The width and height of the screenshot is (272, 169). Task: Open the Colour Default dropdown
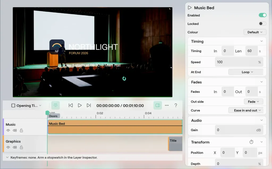(x=255, y=32)
